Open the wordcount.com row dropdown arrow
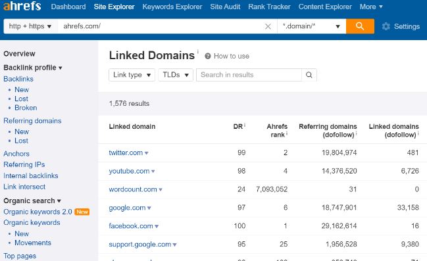 161,190
